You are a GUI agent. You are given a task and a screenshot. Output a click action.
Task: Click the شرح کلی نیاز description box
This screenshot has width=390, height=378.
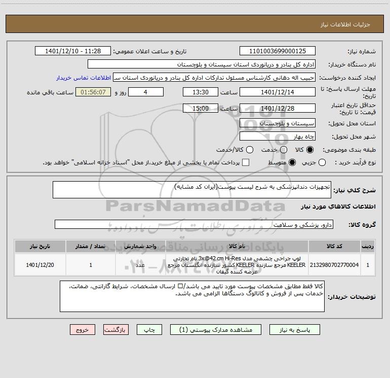click(x=192, y=190)
